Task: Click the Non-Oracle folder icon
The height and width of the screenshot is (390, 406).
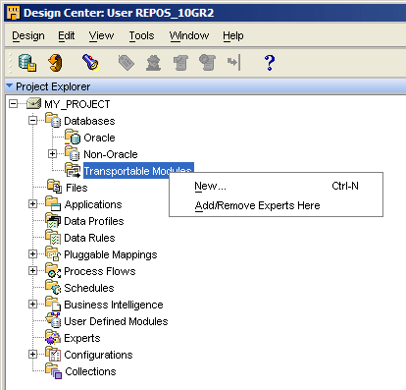Action: 73,153
